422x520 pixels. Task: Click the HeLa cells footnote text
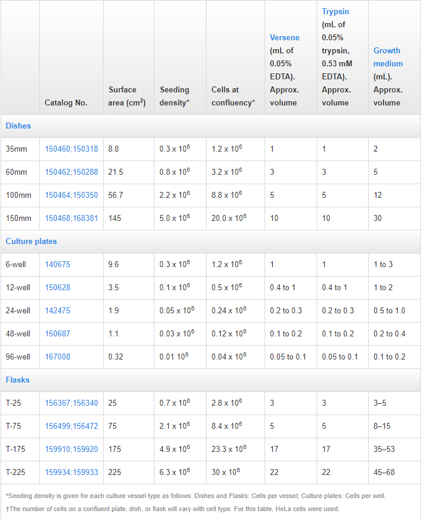[x=173, y=509]
